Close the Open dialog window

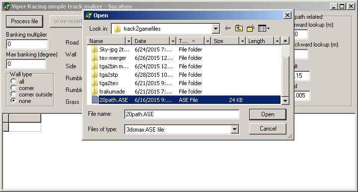[x=287, y=15]
